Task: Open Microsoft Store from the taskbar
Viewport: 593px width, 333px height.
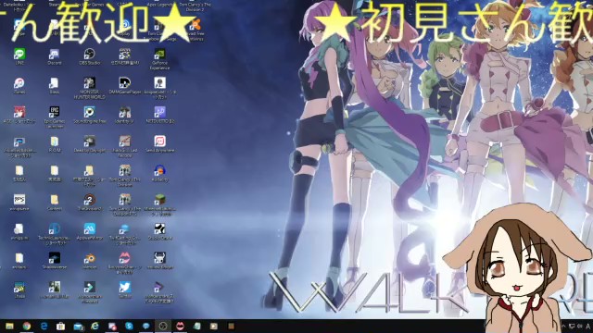Action: (x=60, y=327)
